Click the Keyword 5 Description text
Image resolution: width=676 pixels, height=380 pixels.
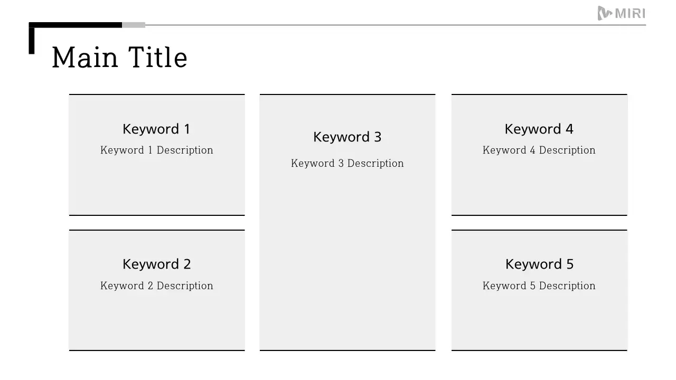[x=539, y=286]
